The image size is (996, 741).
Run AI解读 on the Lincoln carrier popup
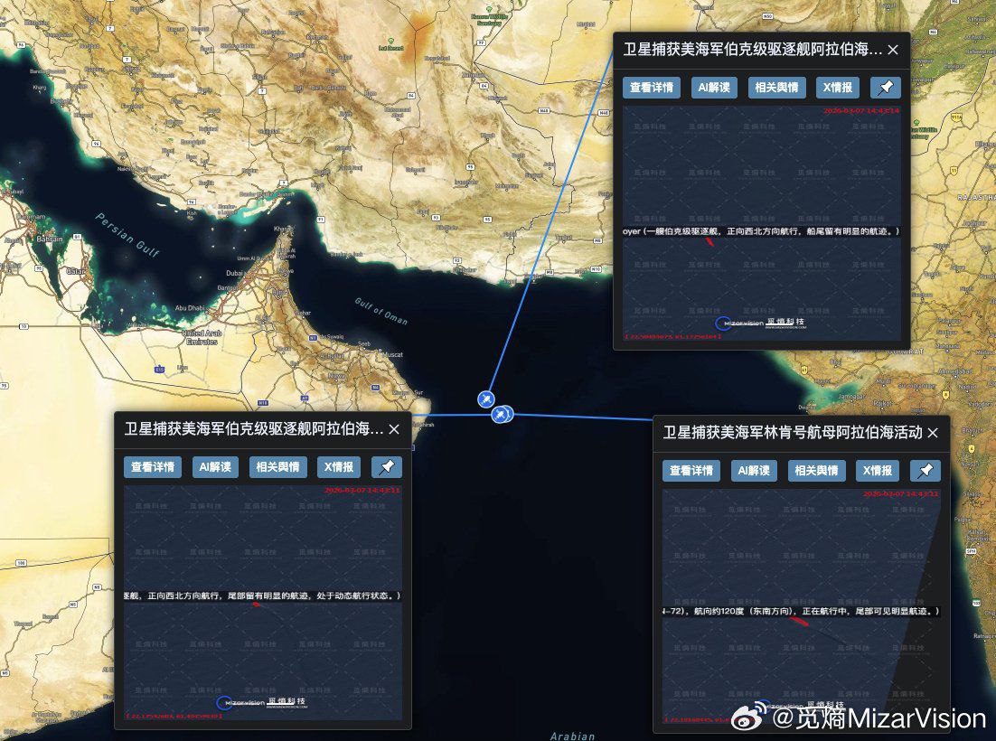[754, 471]
